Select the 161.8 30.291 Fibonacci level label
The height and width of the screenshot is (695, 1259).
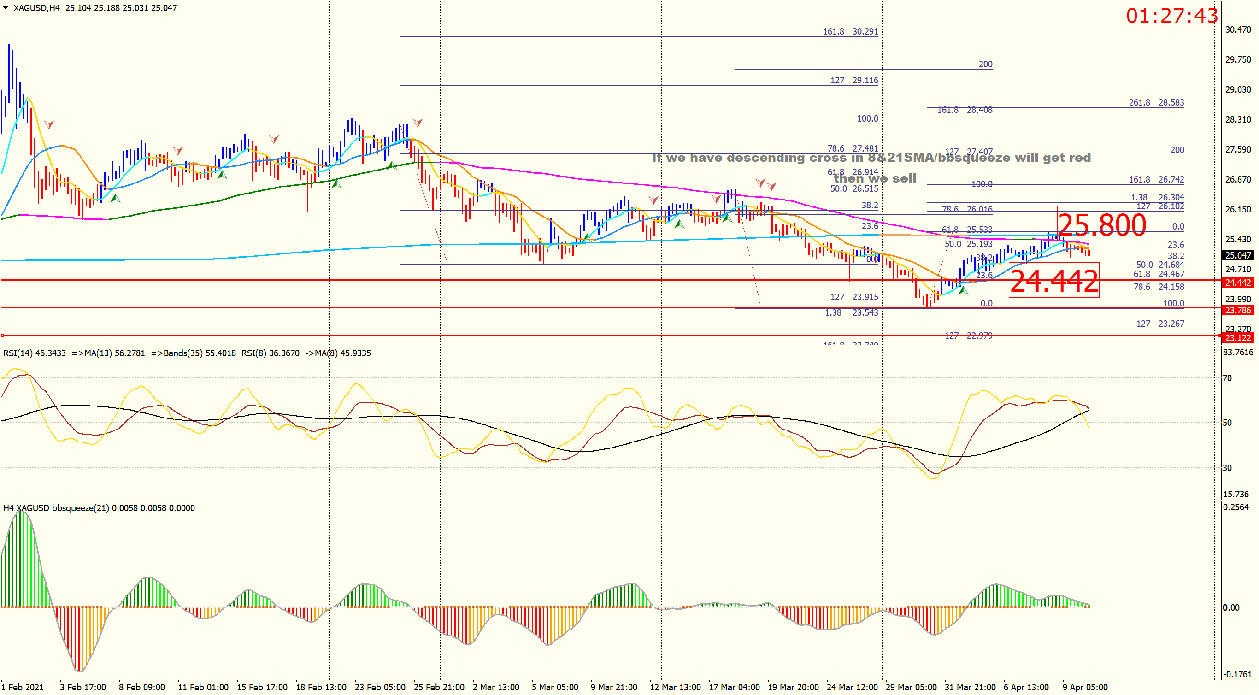click(x=850, y=32)
